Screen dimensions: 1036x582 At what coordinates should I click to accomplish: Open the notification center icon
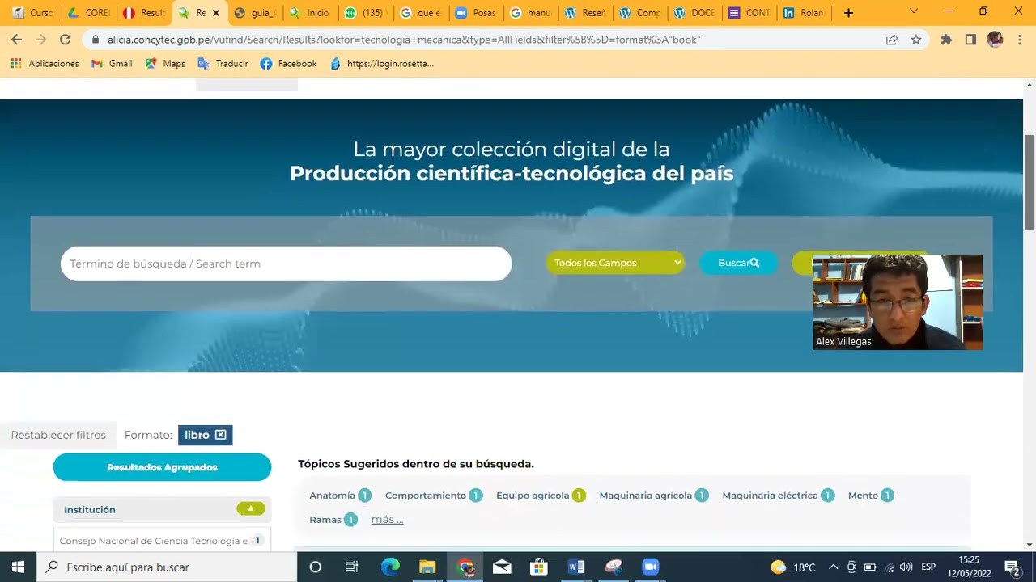coord(1012,567)
